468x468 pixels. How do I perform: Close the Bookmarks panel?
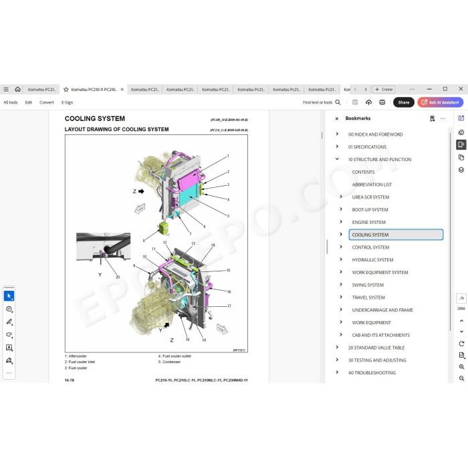[x=337, y=118]
